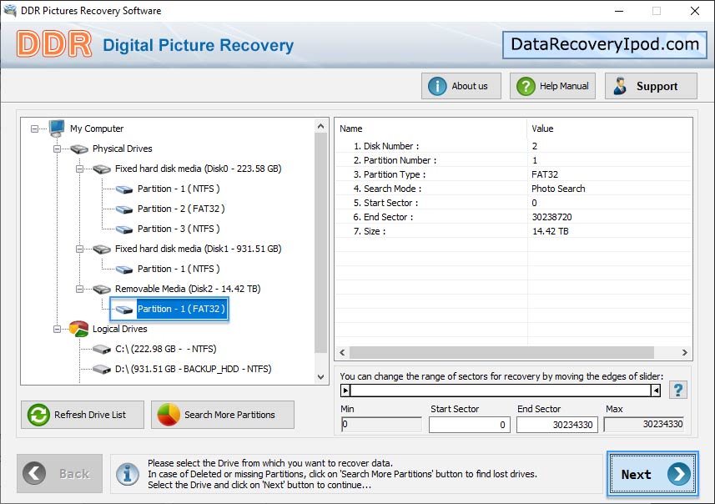Click drive tree scroll up arrow
The width and height of the screenshot is (715, 504).
tap(321, 126)
